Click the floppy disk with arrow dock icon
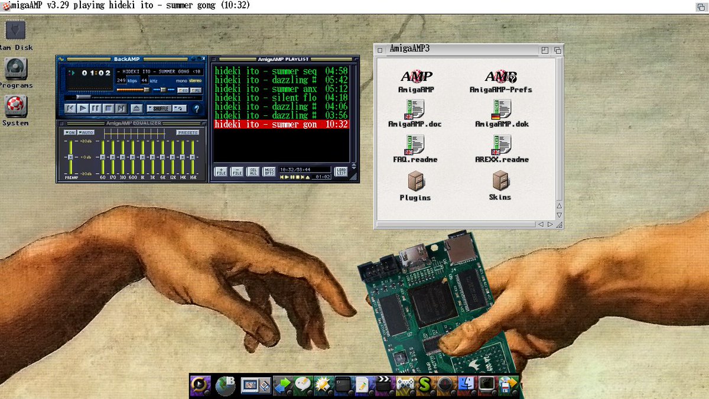Screen dimensions: 709x399 508,385
